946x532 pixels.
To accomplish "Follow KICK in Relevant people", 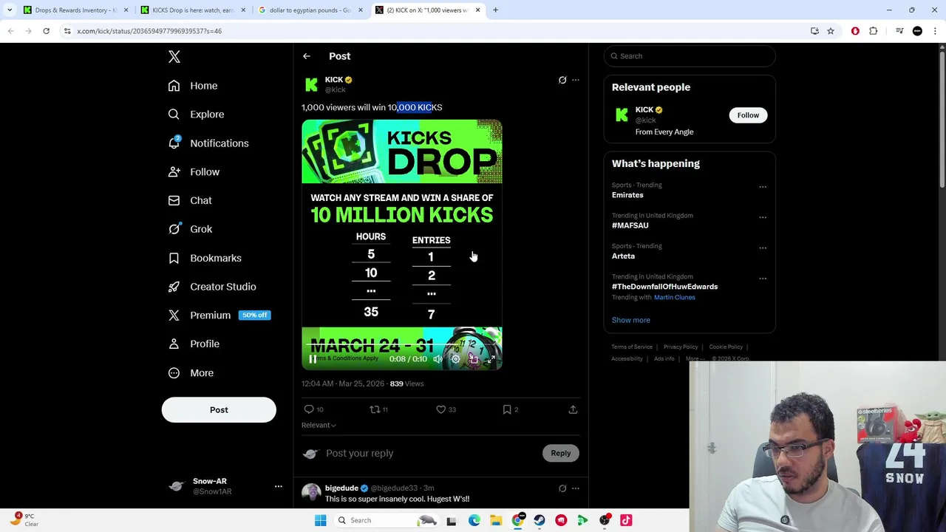I will click(x=748, y=115).
